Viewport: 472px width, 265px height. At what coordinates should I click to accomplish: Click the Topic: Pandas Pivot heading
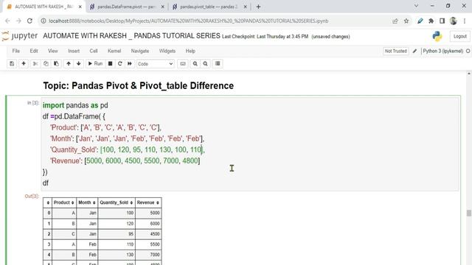tap(138, 85)
